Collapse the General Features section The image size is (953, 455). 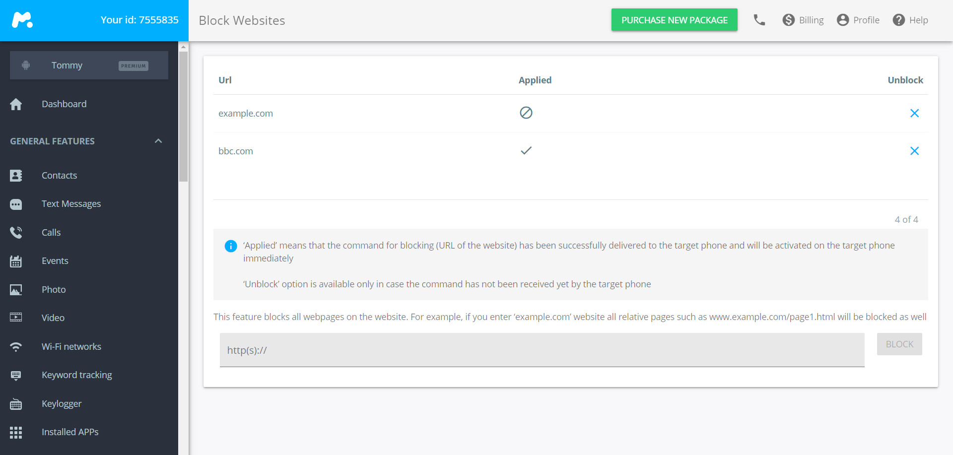pos(158,141)
